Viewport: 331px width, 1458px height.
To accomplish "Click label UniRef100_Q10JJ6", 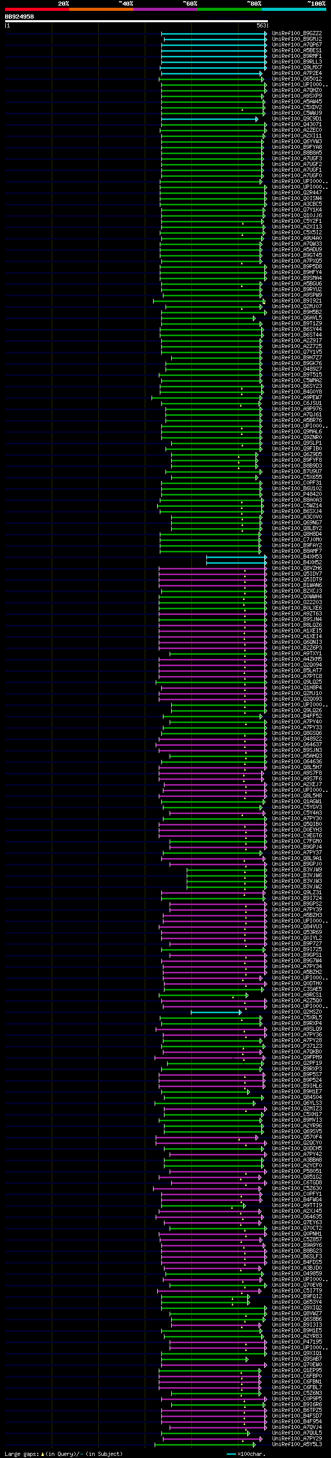I will (297, 215).
